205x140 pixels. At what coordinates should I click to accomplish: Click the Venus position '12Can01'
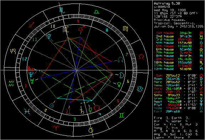pyautogui.click(x=173, y=85)
